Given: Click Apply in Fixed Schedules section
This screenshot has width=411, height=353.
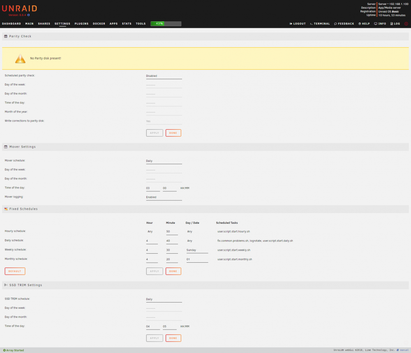Looking at the screenshot, I should pyautogui.click(x=155, y=271).
